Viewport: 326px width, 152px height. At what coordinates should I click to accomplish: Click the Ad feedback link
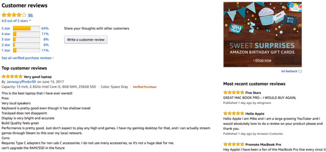(x=289, y=72)
